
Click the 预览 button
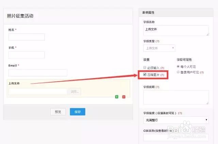pyautogui.click(x=58, y=112)
